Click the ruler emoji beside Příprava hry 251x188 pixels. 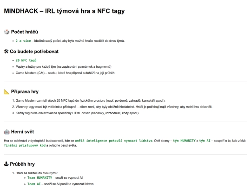pyautogui.click(x=7, y=91)
